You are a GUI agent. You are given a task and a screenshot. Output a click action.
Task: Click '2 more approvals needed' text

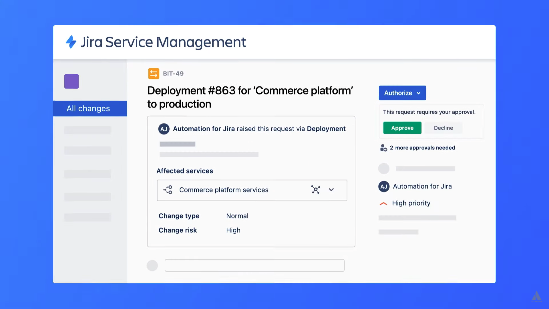[422, 148]
